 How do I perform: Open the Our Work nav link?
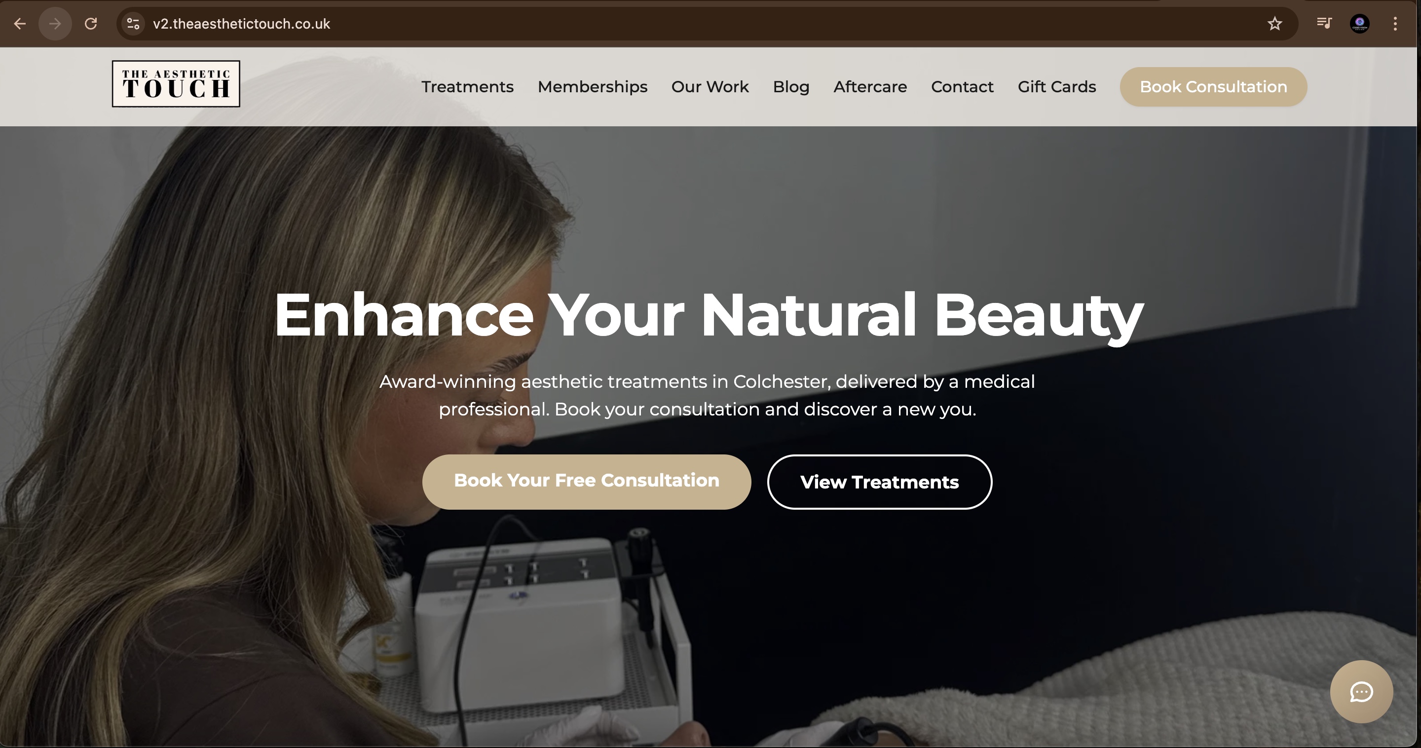(710, 87)
